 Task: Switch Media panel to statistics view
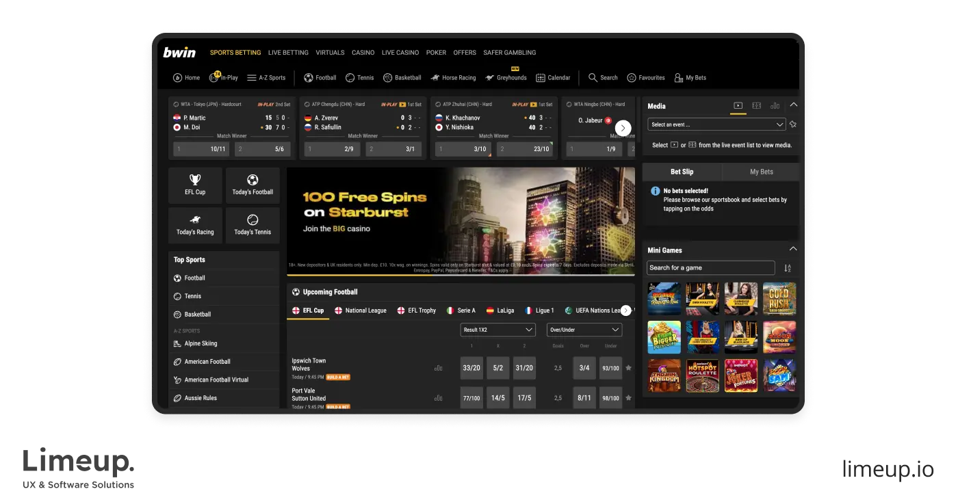pos(775,106)
